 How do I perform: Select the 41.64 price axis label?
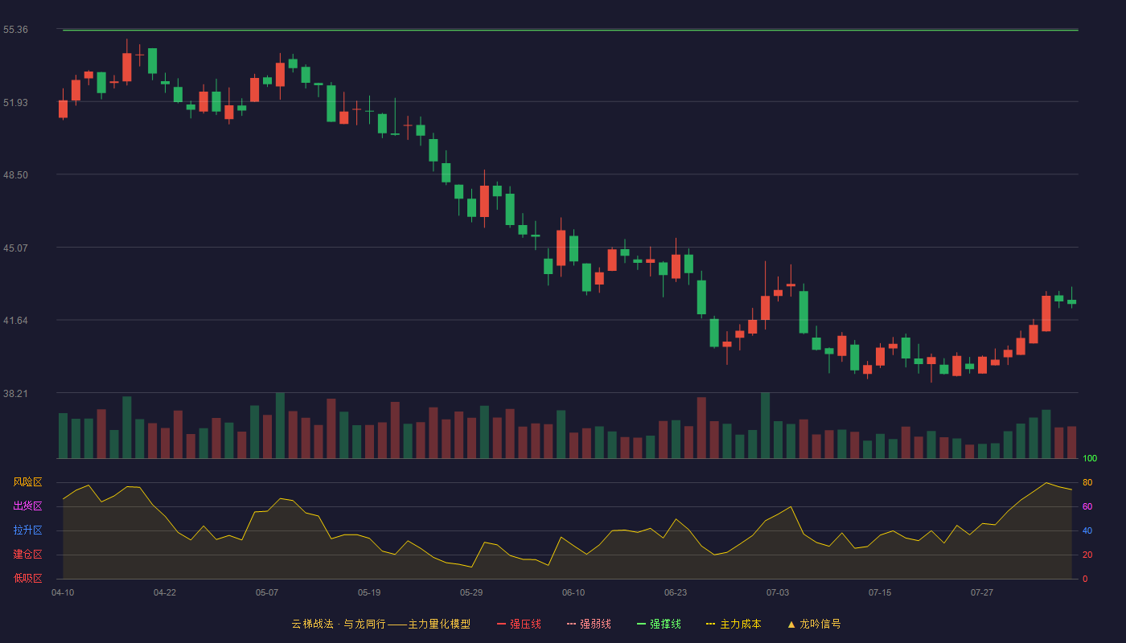tap(15, 321)
